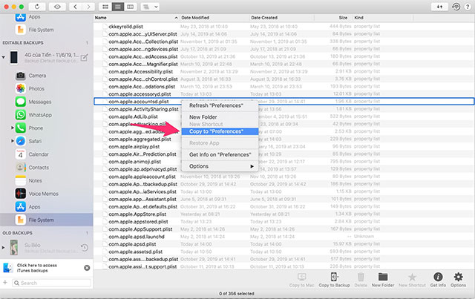Select highlighted File System sidebar item
This screenshot has height=299, width=475.
pos(46,220)
